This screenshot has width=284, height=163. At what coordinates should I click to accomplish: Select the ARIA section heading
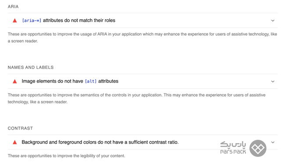(x=13, y=7)
